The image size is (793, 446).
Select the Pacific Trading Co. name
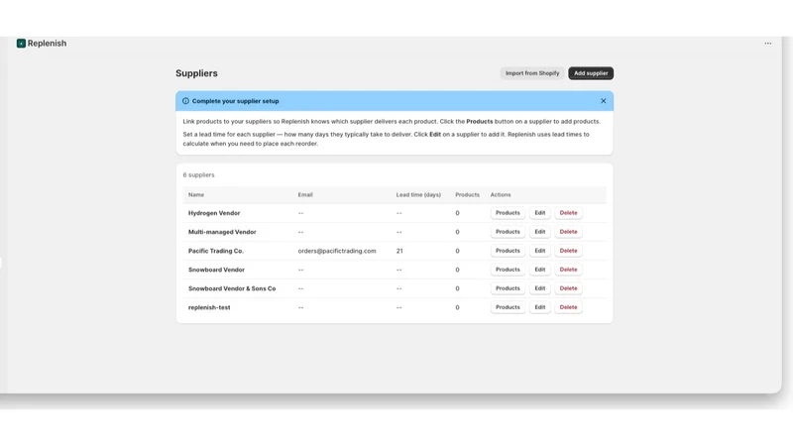(216, 251)
